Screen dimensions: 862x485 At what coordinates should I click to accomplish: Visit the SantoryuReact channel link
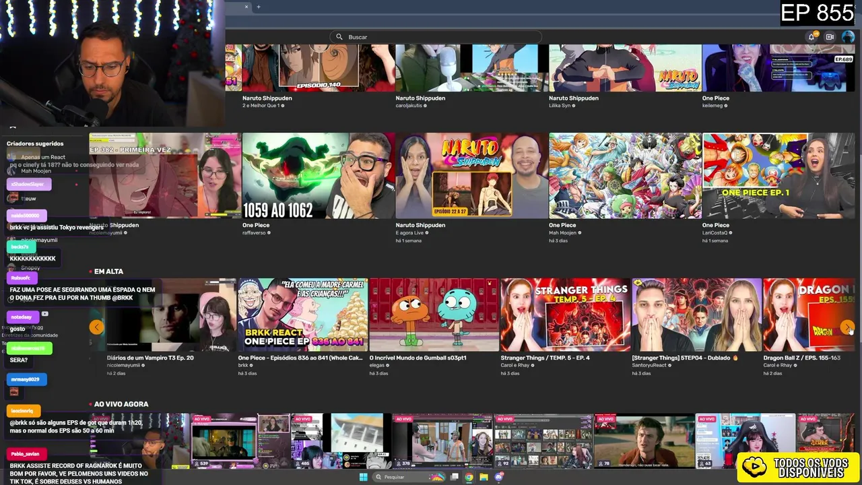[x=650, y=366]
